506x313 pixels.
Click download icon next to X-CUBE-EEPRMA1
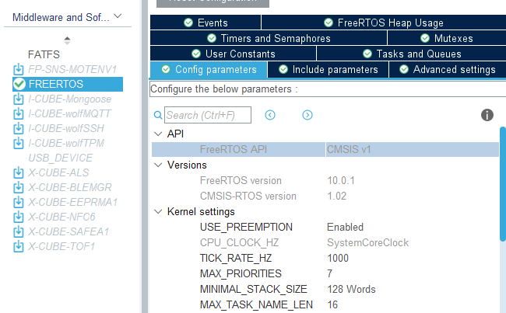click(19, 202)
